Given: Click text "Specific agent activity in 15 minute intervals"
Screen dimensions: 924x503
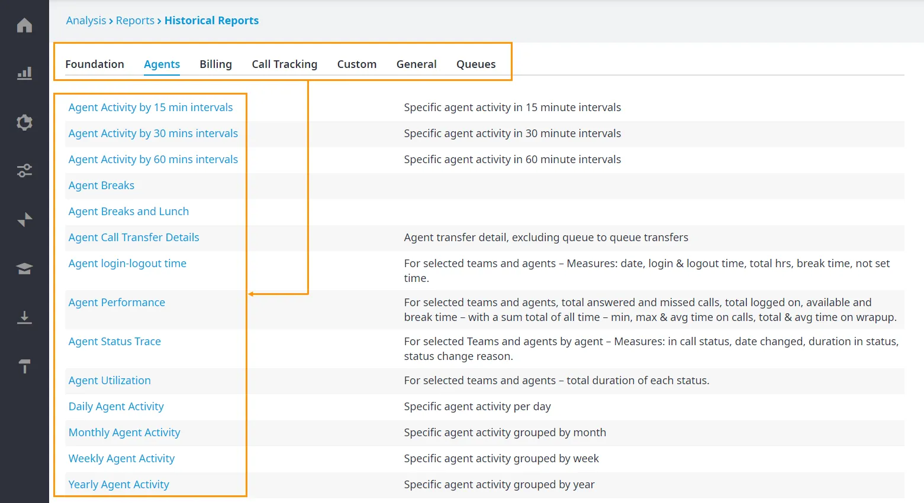Looking at the screenshot, I should [x=513, y=108].
